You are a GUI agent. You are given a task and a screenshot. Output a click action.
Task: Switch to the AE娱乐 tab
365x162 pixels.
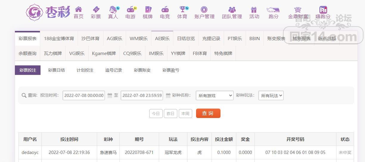[x=162, y=39]
